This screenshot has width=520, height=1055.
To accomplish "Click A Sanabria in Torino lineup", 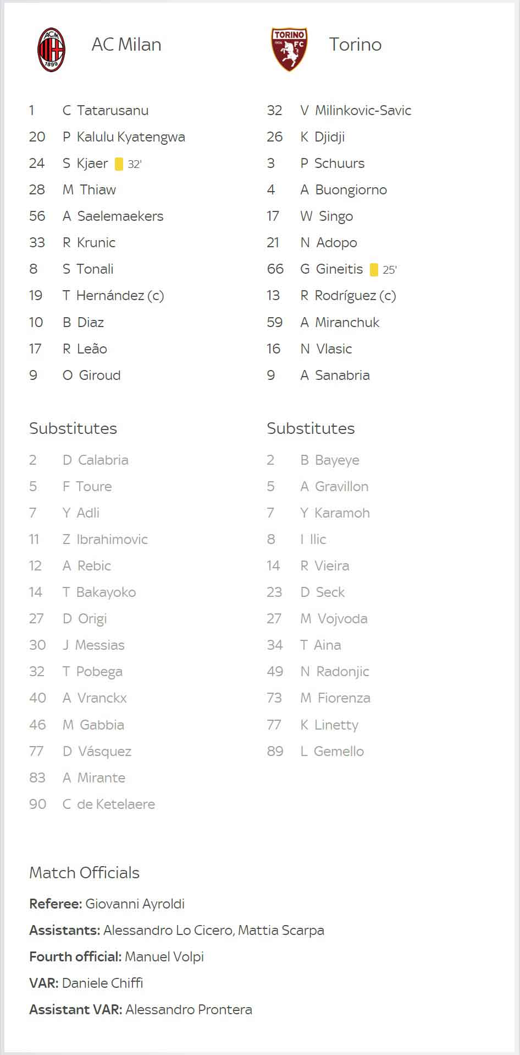I will 335,376.
